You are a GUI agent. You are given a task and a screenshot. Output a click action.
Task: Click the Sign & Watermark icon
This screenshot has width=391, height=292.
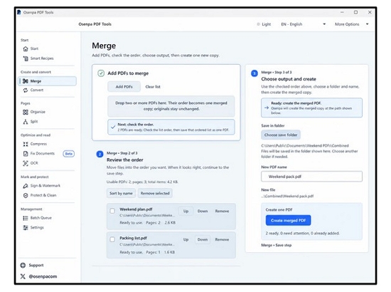point(26,186)
